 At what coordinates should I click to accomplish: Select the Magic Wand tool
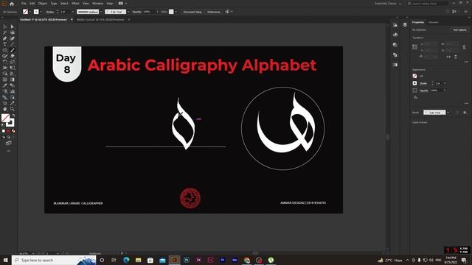click(x=5, y=32)
